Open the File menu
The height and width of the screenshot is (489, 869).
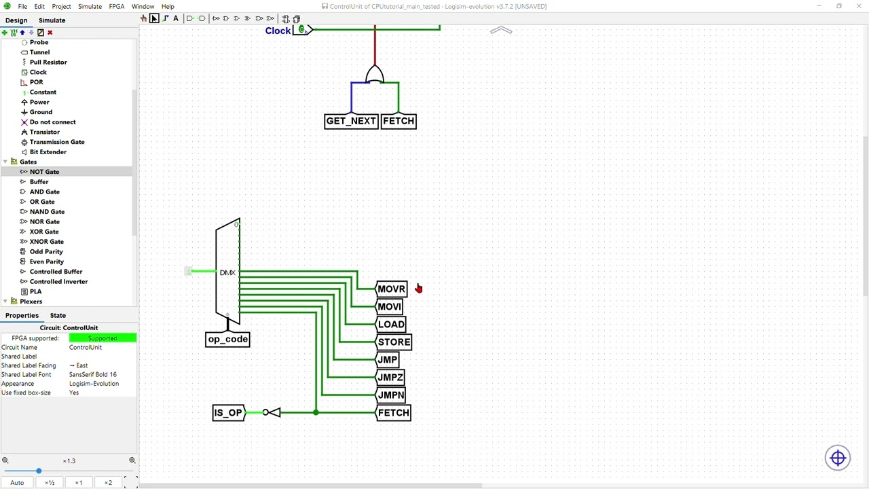[22, 6]
